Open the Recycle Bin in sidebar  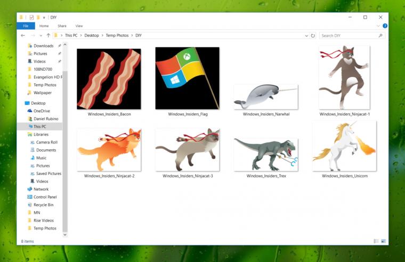pyautogui.click(x=44, y=205)
